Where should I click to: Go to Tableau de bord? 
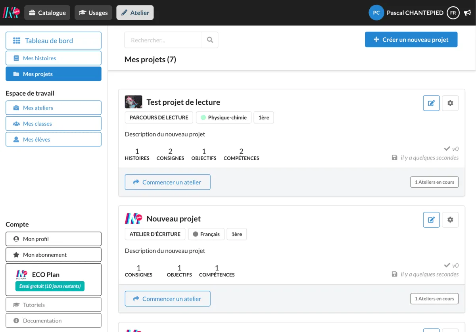54,40
